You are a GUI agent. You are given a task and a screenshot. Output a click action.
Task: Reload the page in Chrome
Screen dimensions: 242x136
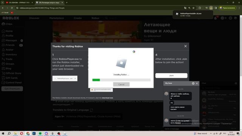click(12, 8)
